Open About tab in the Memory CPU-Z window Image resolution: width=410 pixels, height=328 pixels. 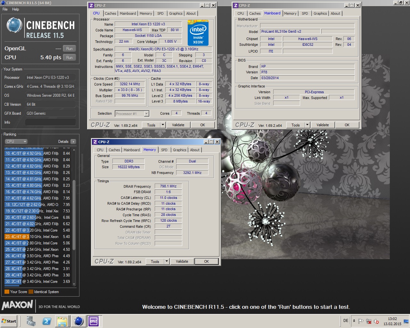(x=195, y=150)
